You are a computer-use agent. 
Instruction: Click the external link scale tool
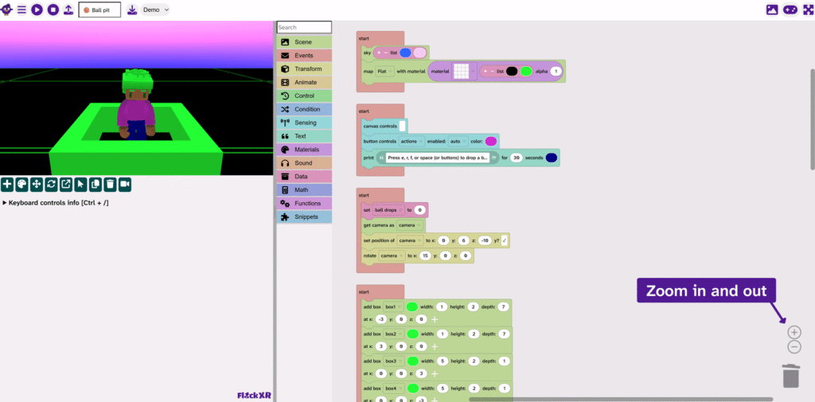pyautogui.click(x=66, y=184)
